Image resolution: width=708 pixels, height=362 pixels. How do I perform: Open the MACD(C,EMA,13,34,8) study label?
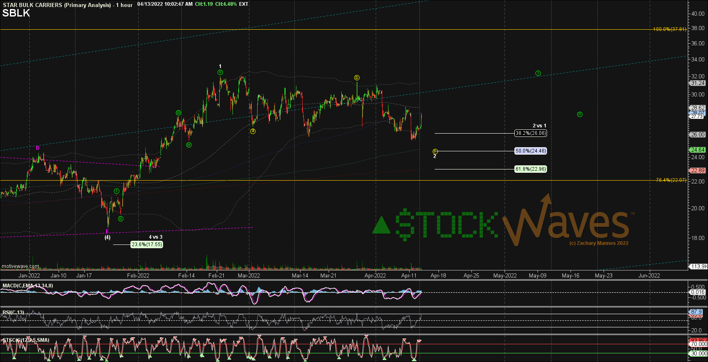28,286
